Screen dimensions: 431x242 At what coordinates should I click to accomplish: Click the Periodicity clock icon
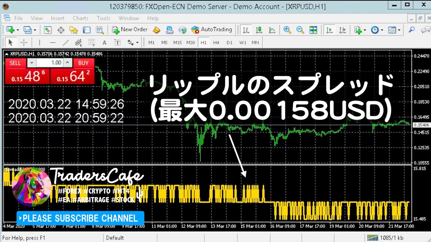pos(375,30)
